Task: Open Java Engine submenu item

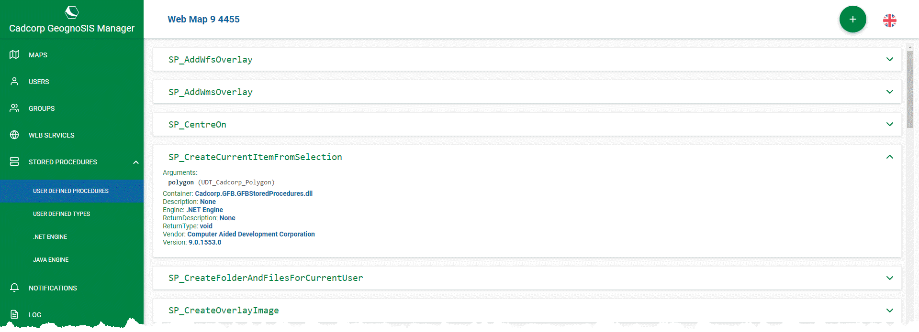Action: [x=51, y=260]
